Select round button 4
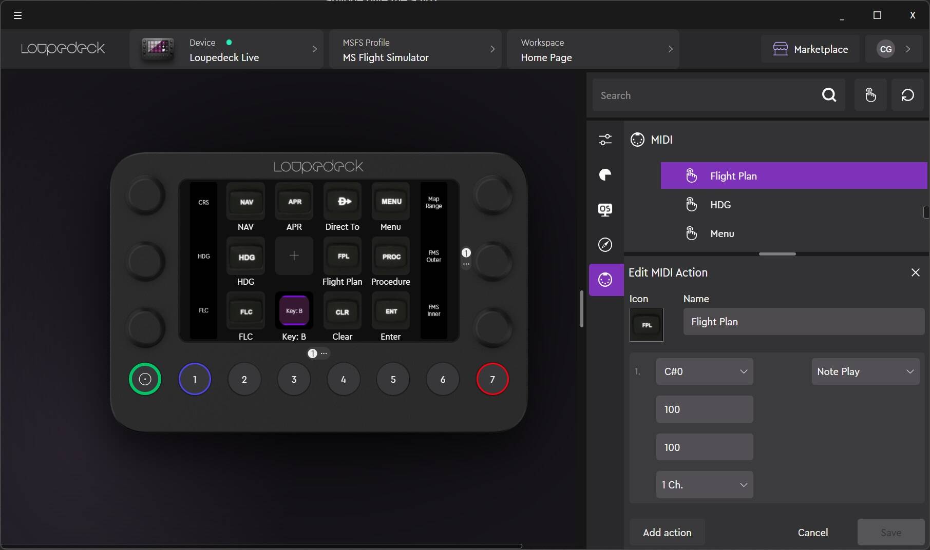The height and width of the screenshot is (550, 930). (344, 379)
